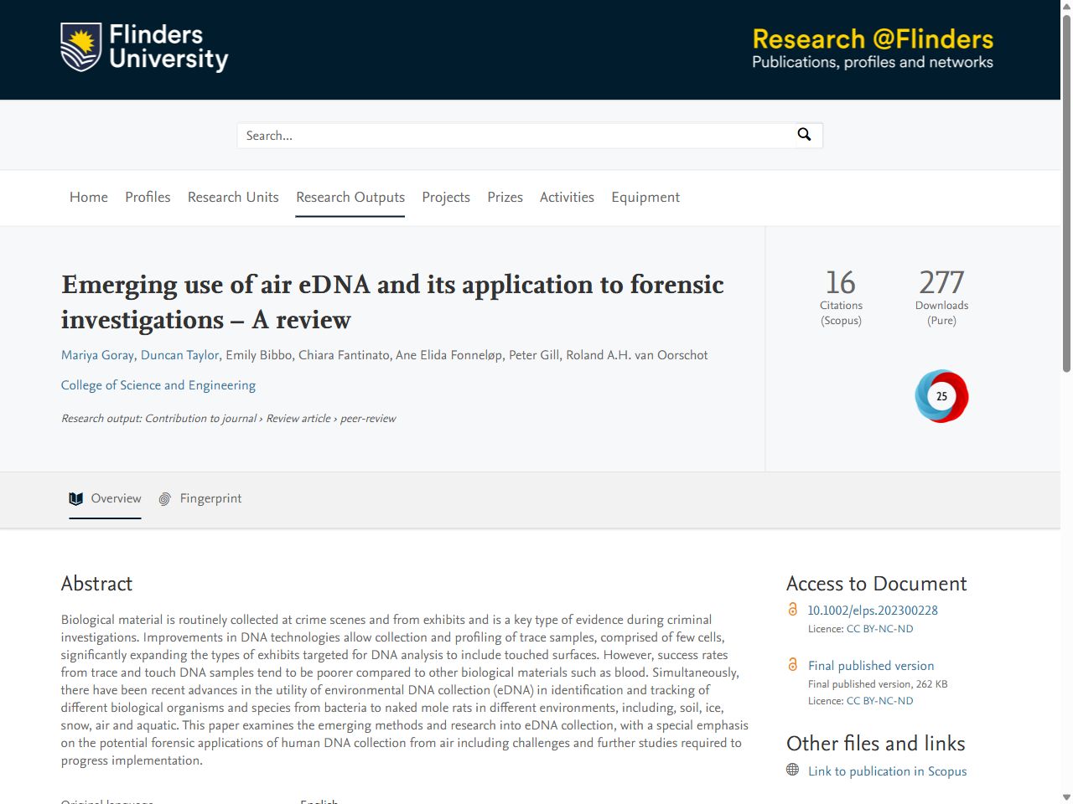
Task: Open Link to publication in Scopus
Action: pos(887,771)
